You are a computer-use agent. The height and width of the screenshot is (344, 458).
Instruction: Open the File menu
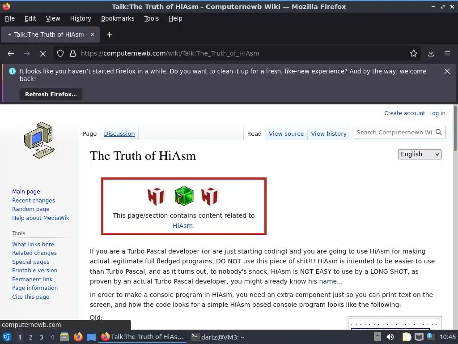click(10, 18)
